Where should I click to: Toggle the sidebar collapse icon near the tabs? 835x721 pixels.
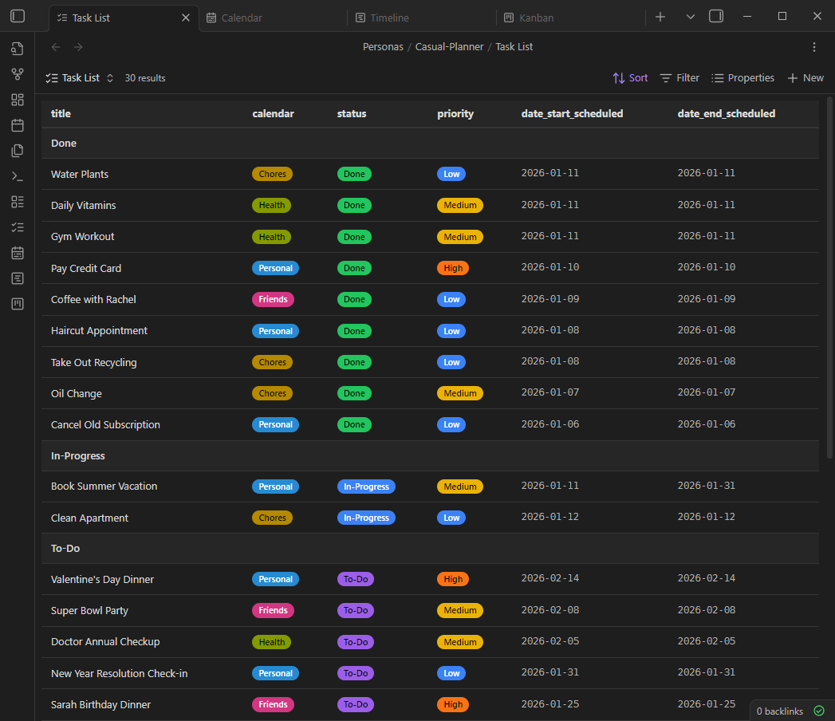click(x=715, y=16)
